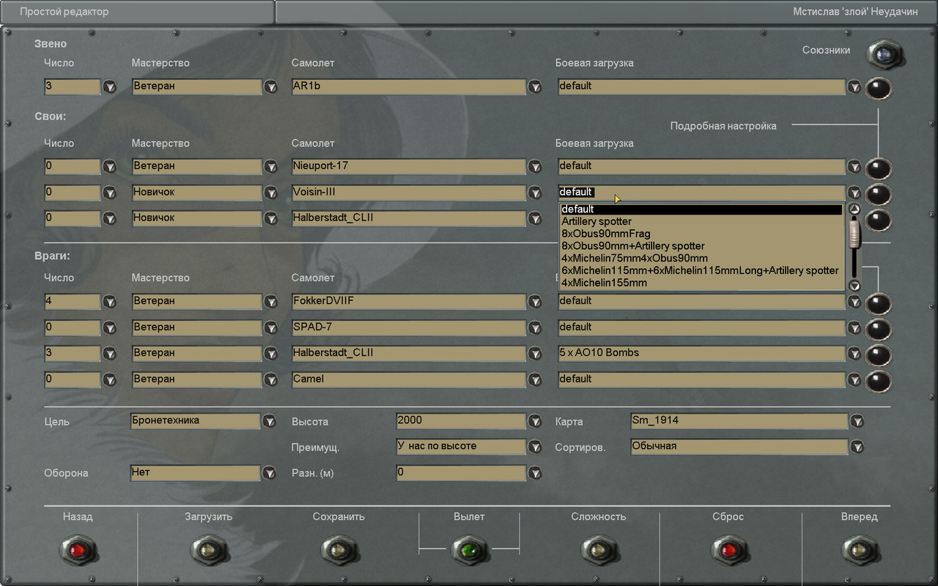Screen dimensions: 938x586
Task: Click the pilot name Мстислав 'злой' Неудачин
Action: (x=855, y=12)
